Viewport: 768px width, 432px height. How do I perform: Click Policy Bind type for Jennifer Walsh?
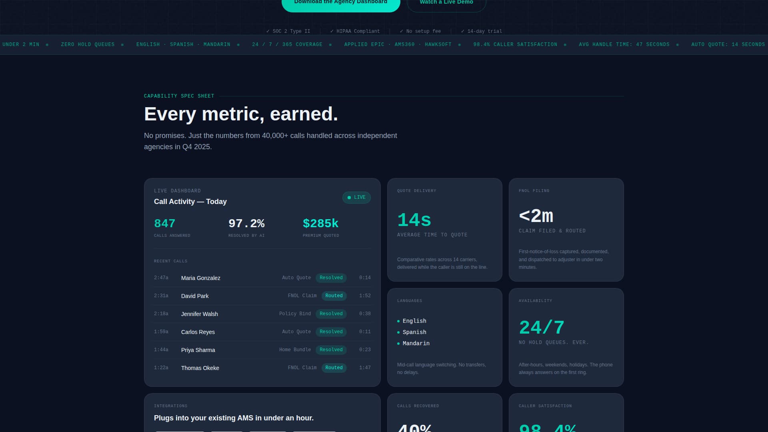(295, 314)
